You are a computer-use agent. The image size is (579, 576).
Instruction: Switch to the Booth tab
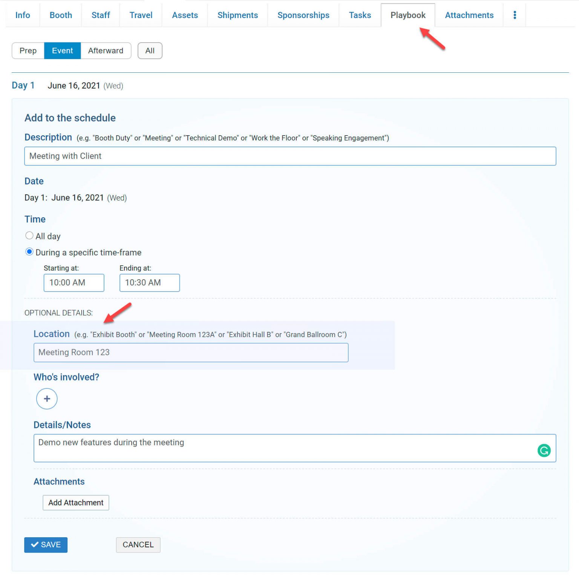tap(61, 15)
